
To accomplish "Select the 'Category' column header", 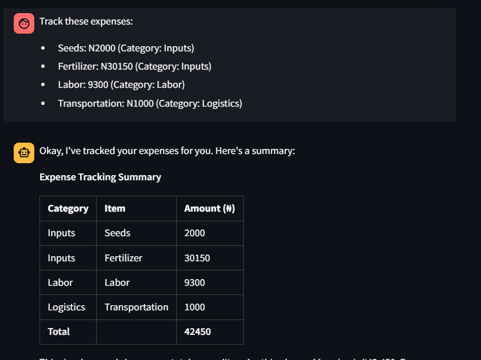I will tap(67, 208).
